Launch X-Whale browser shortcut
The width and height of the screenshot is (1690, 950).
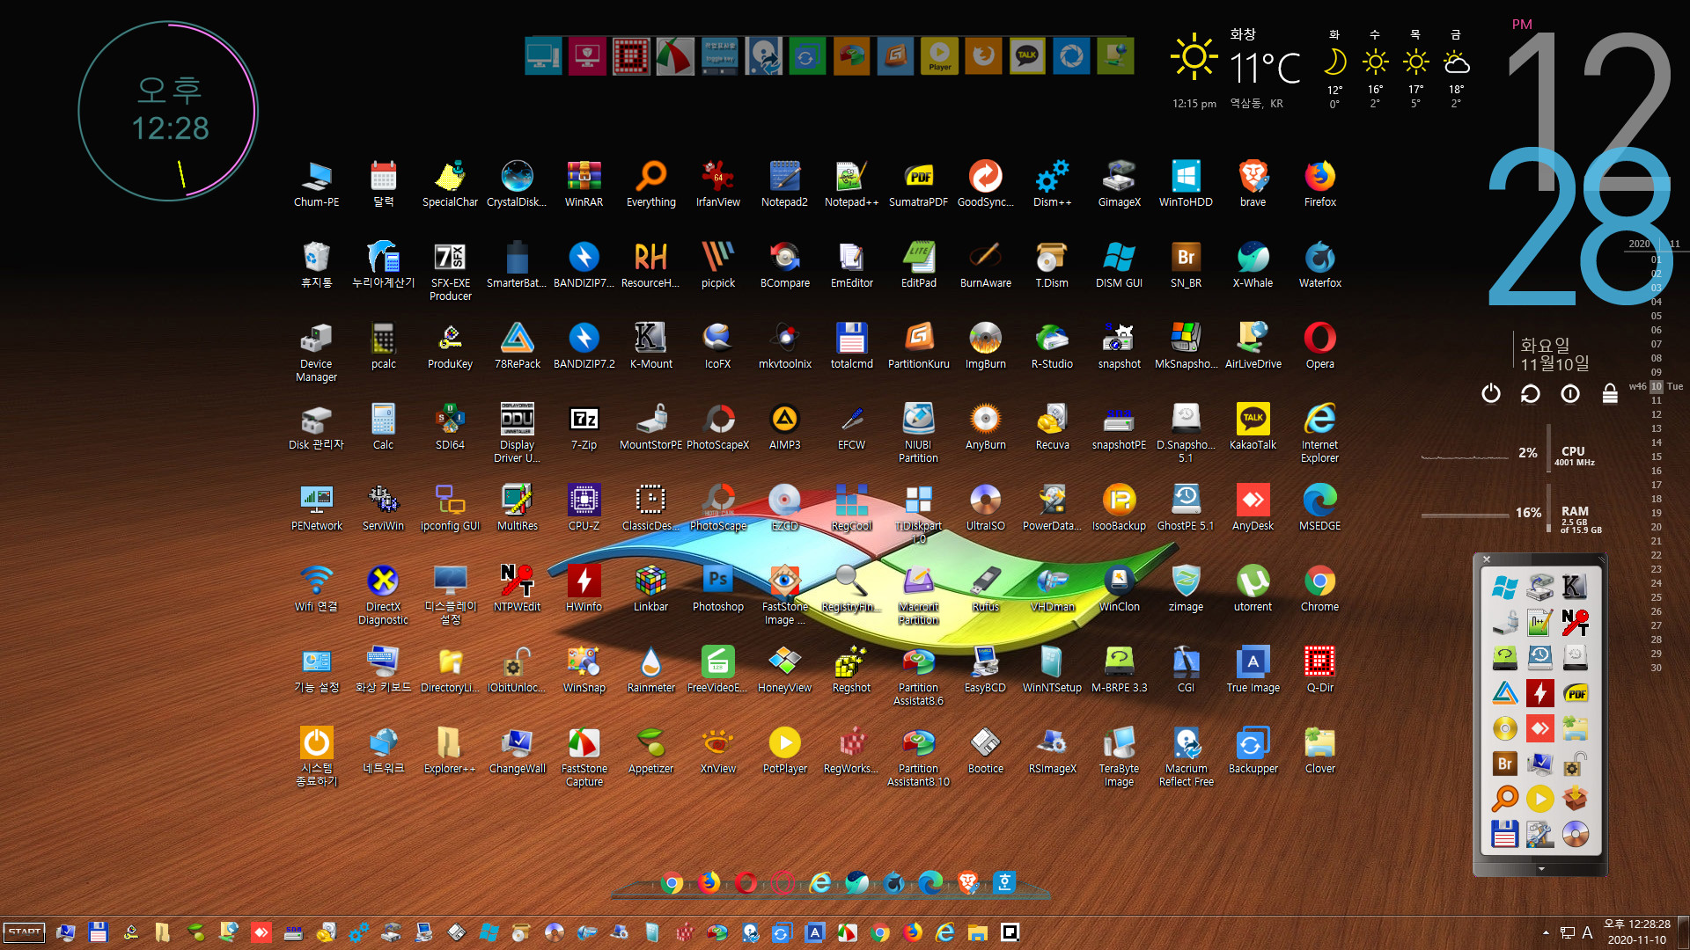pos(1253,265)
